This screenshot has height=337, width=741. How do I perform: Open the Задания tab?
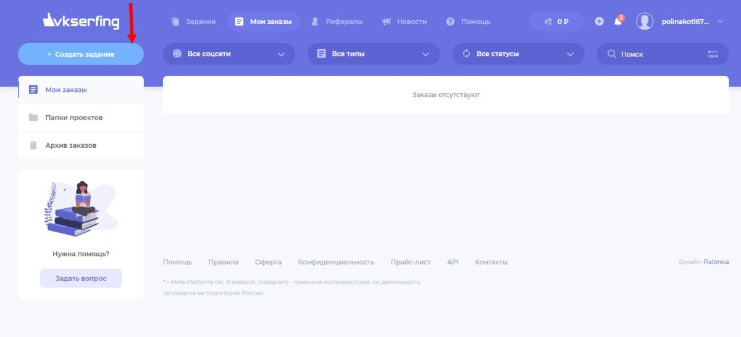coord(193,22)
